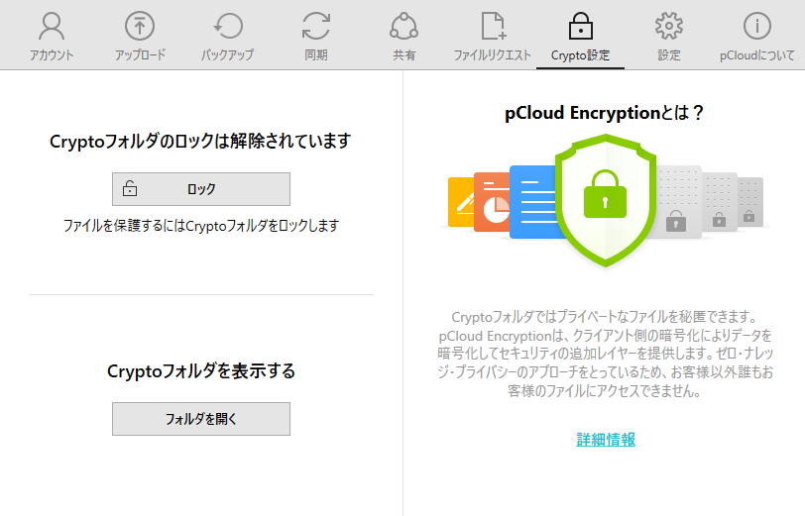Image resolution: width=805 pixels, height=516 pixels.
Task: Select the 同期 sync arrows icon
Action: click(316, 26)
